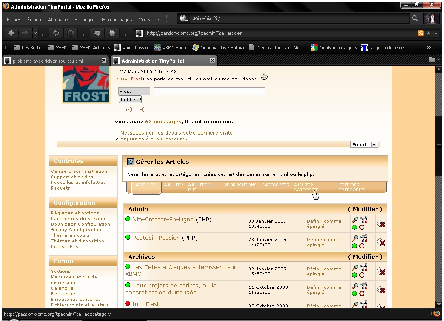Open the back/forward history dropdown arrow
Viewport: 444px width, 321px height.
(35, 33)
